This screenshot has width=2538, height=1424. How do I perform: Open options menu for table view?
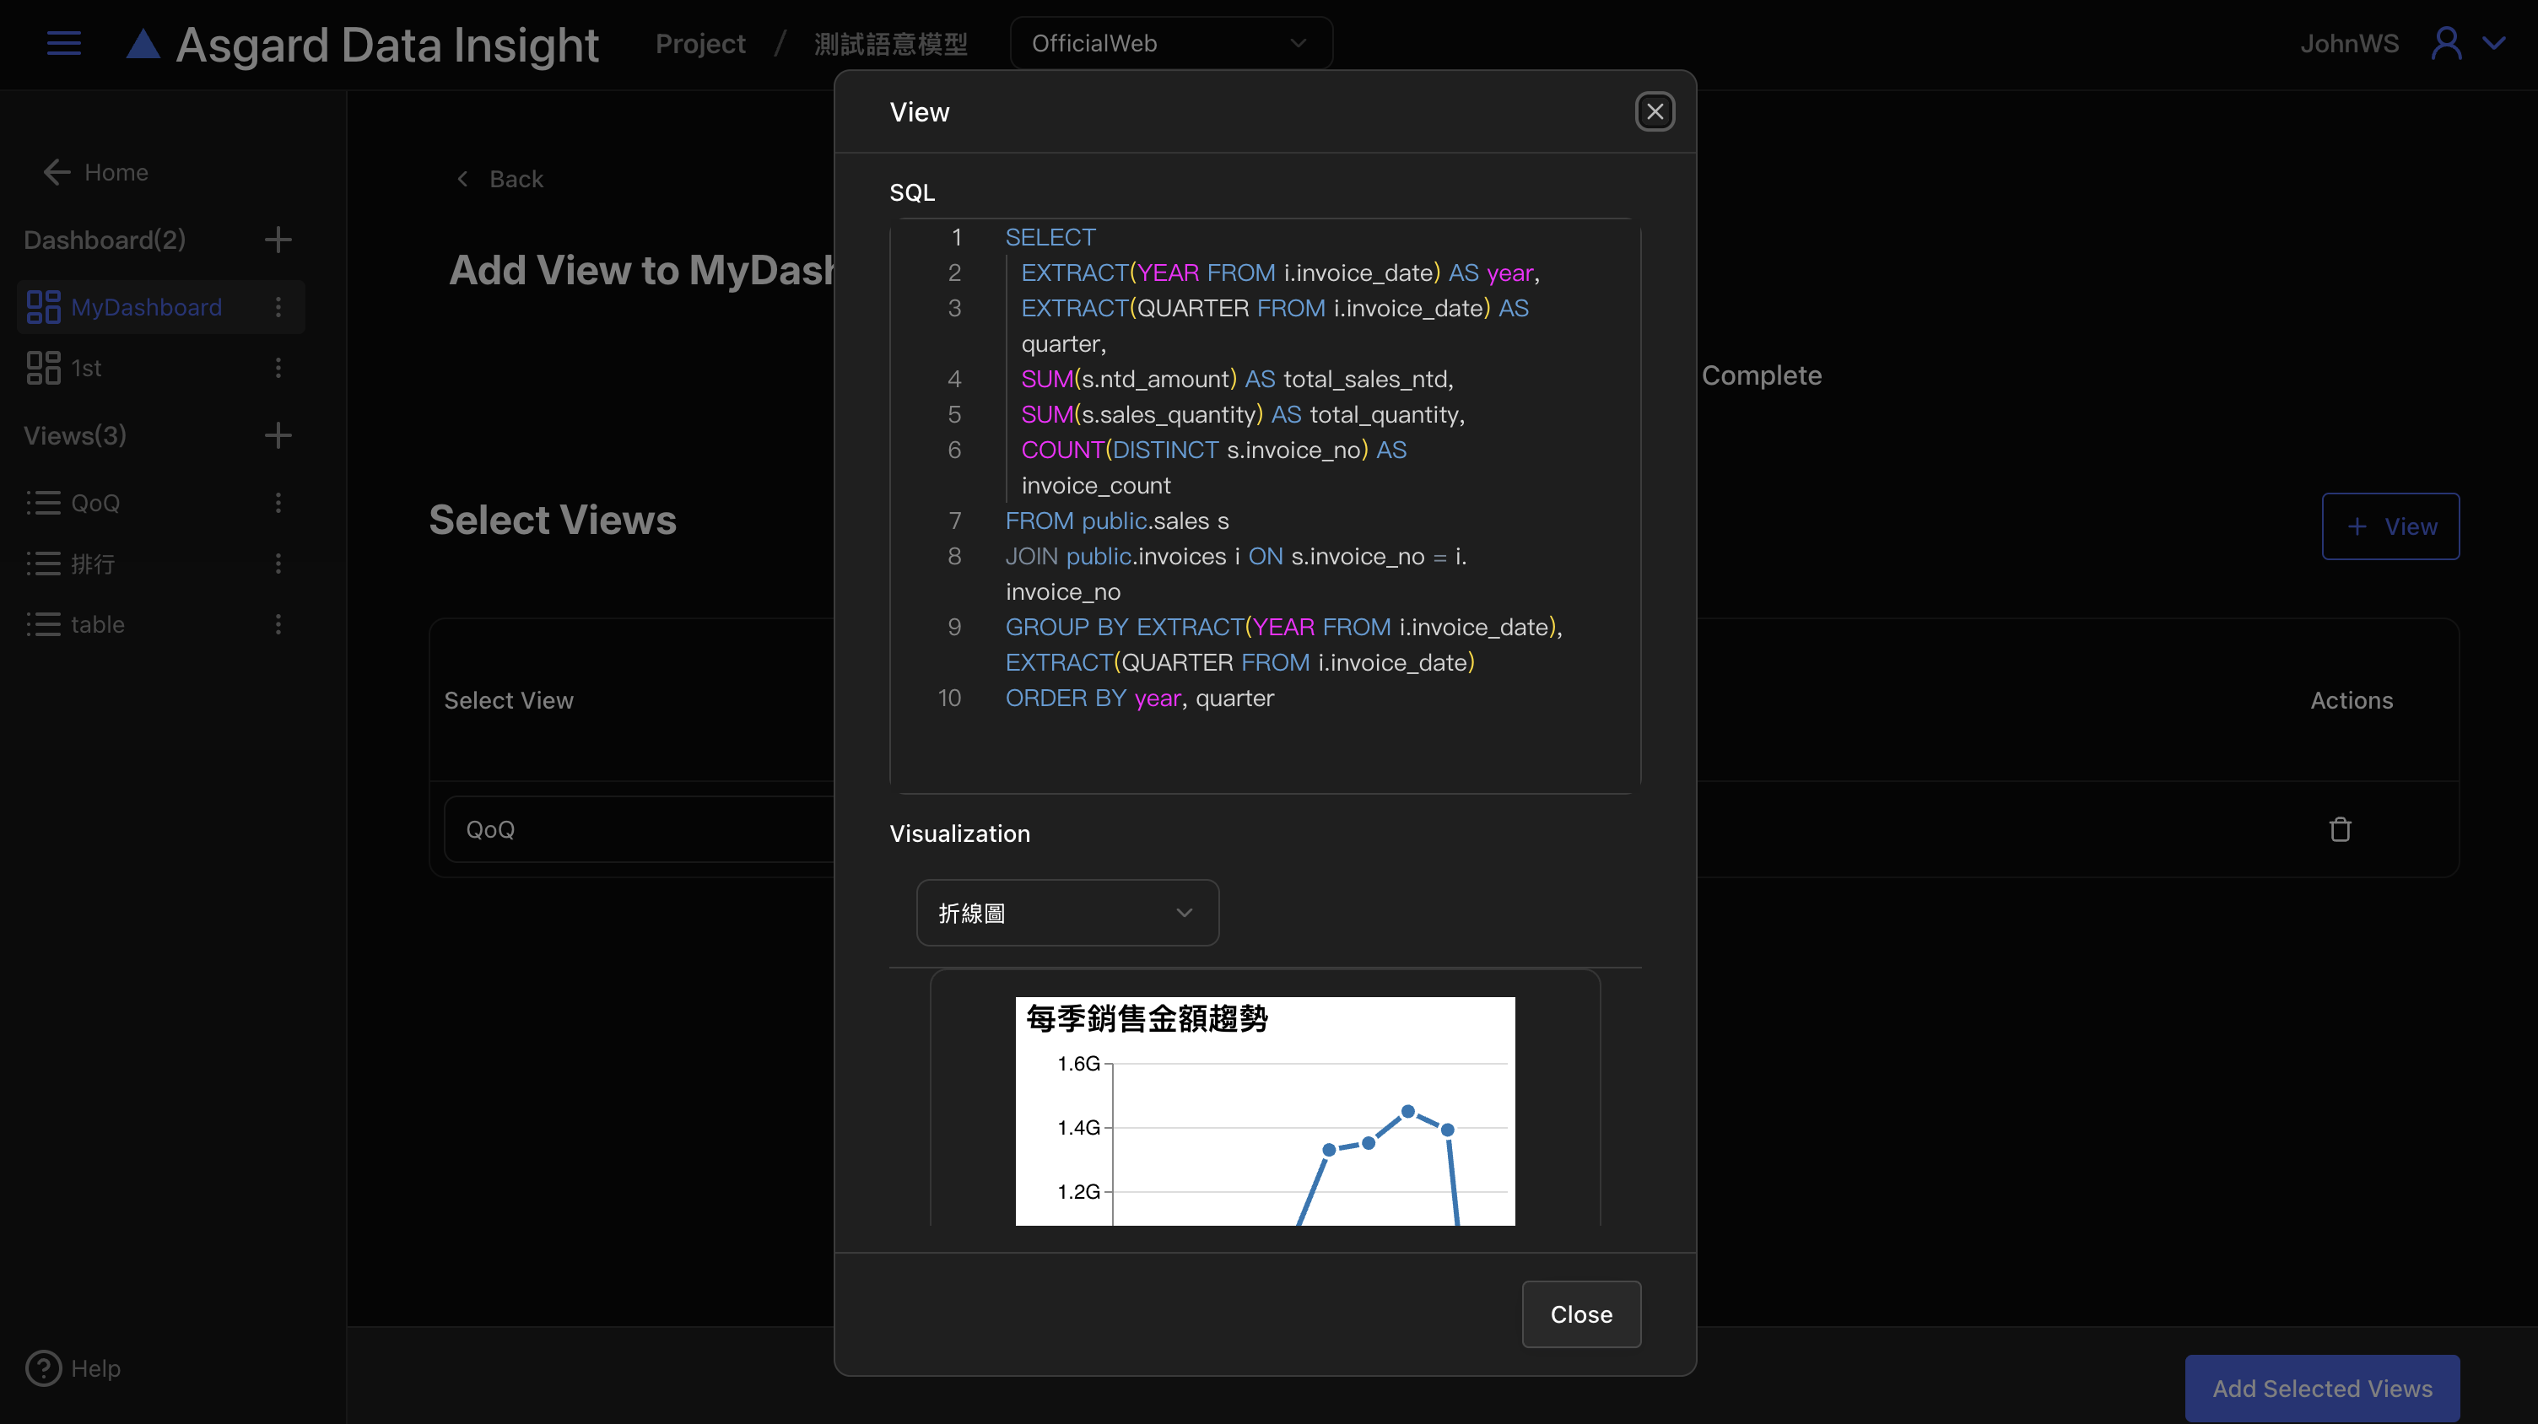[278, 624]
